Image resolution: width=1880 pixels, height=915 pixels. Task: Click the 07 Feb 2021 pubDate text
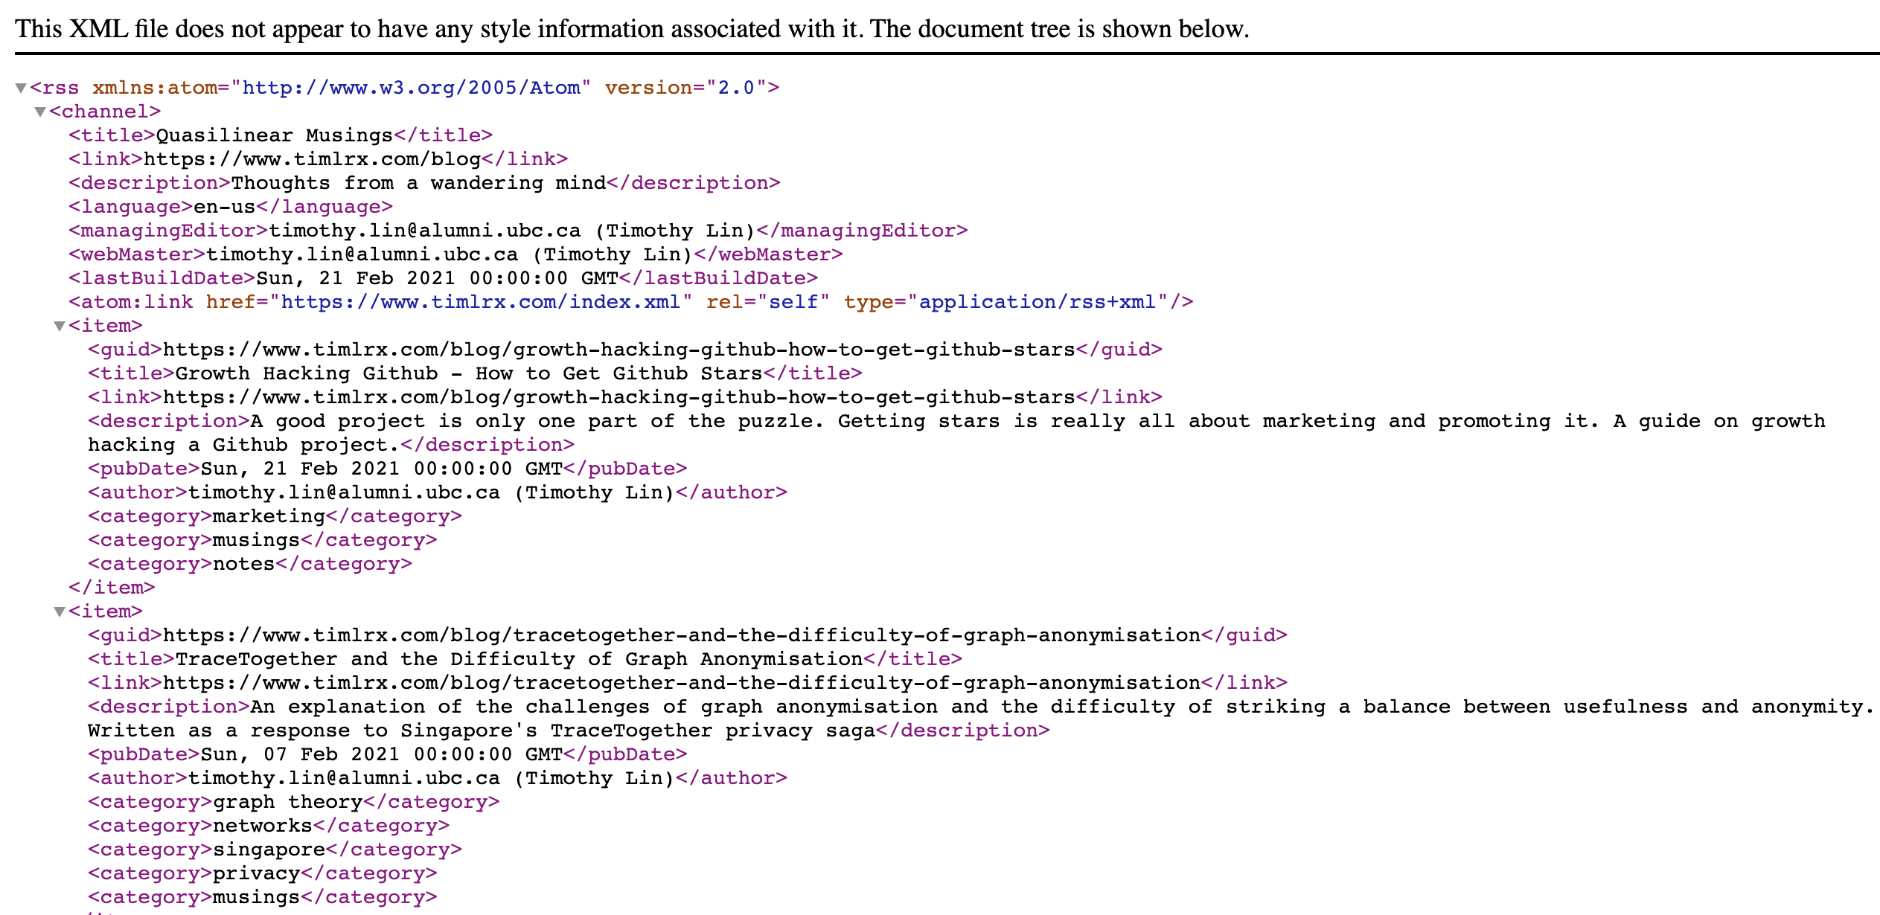381,754
